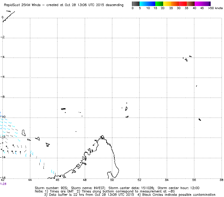Click the gray 0-5 knots color segment
The width and height of the screenshot is (224, 197).
pos(136,4)
